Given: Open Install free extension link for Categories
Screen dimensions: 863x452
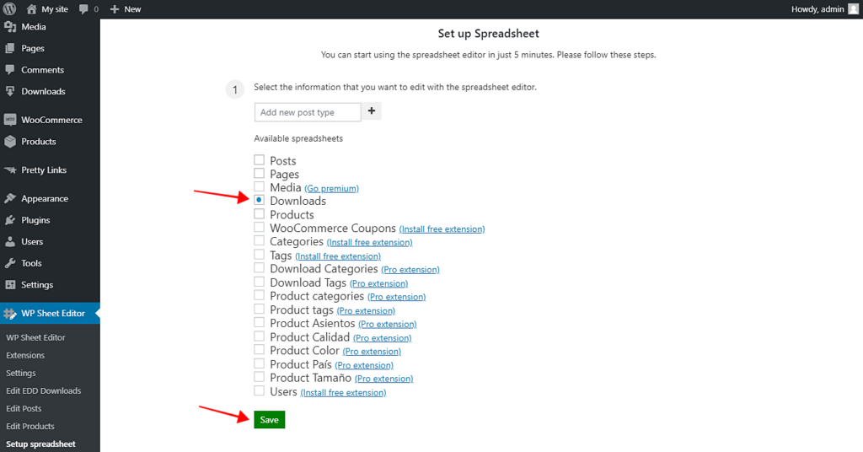Looking at the screenshot, I should pos(369,242).
